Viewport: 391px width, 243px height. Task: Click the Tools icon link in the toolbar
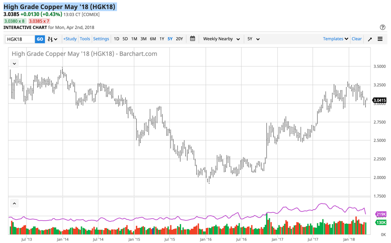tap(85, 38)
